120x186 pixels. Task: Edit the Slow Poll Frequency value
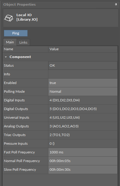point(83,170)
